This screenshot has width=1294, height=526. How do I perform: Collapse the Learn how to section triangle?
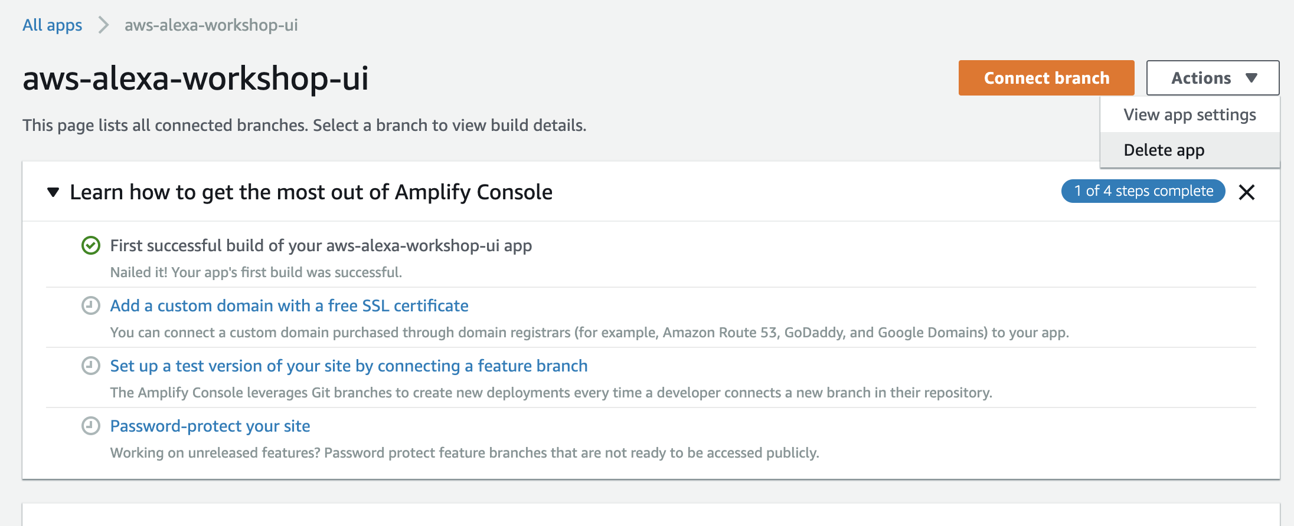(53, 192)
